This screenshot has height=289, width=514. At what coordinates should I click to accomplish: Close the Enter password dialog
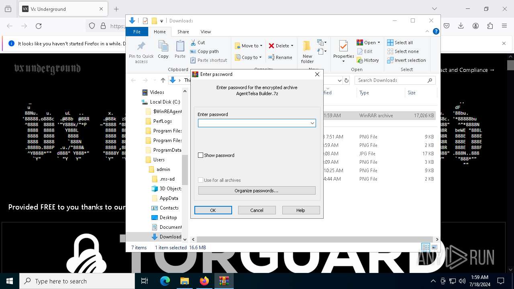[317, 74]
